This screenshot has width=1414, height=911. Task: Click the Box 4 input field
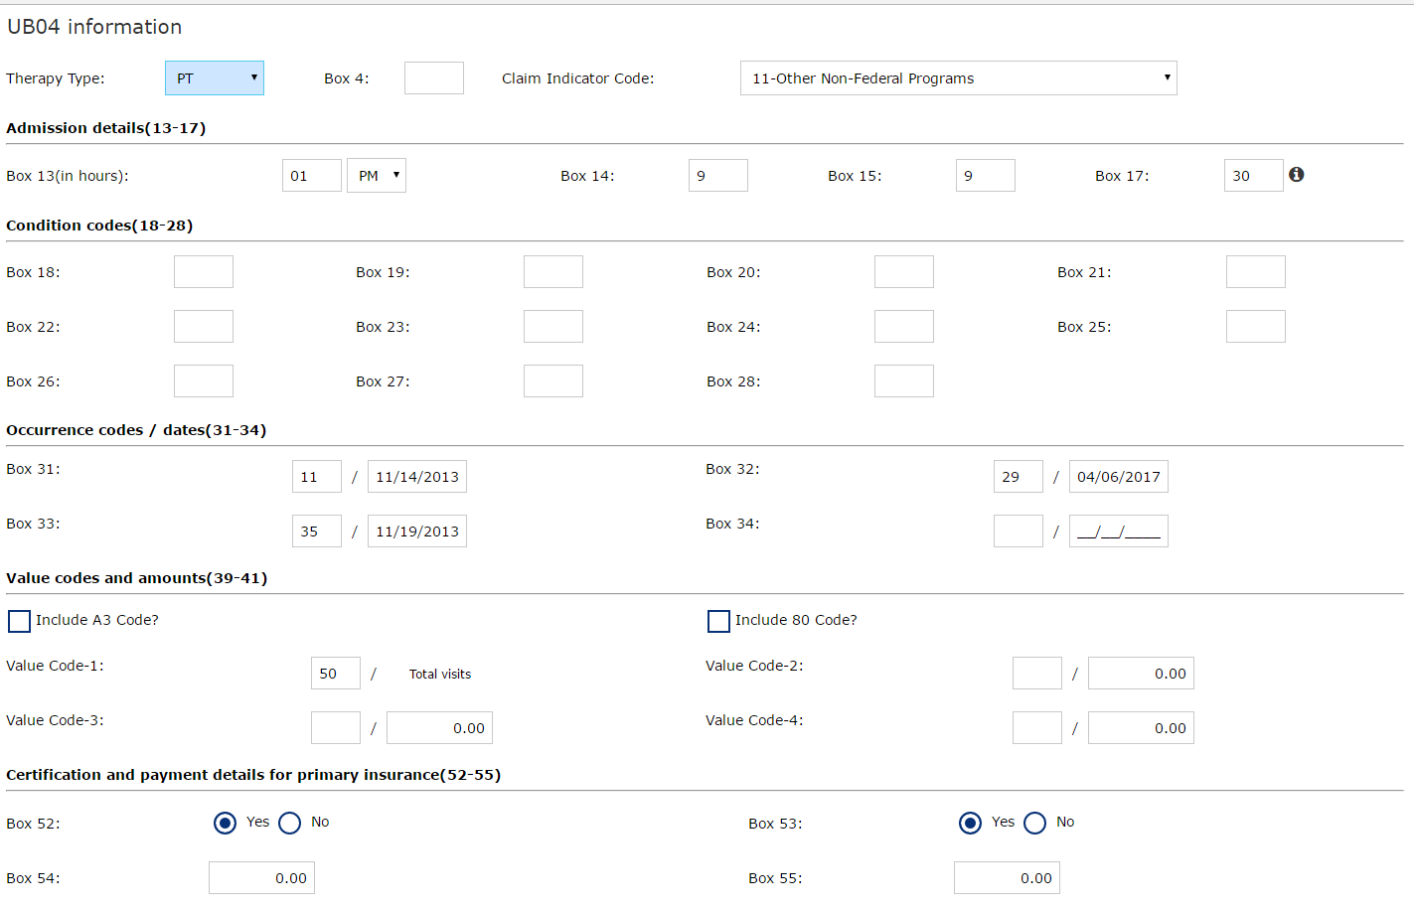(434, 78)
